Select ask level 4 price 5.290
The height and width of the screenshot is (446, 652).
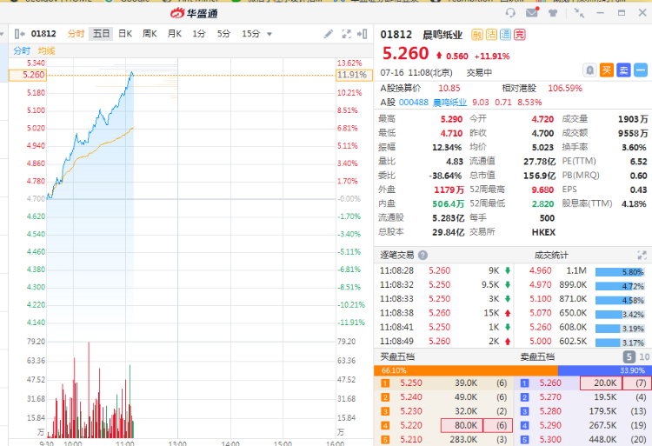click(550, 425)
